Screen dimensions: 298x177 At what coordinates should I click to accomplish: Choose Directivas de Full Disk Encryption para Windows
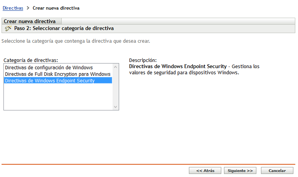click(57, 74)
